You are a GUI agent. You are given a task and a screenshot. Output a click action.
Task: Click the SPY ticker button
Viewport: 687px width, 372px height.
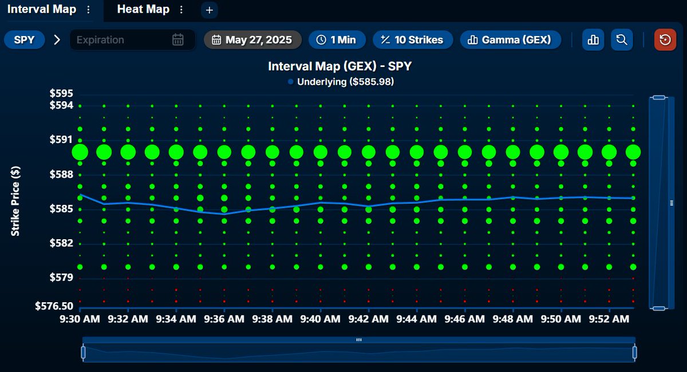(x=25, y=40)
